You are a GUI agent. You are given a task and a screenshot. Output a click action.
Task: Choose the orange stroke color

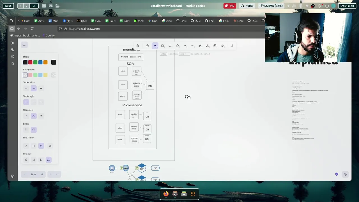click(45, 62)
